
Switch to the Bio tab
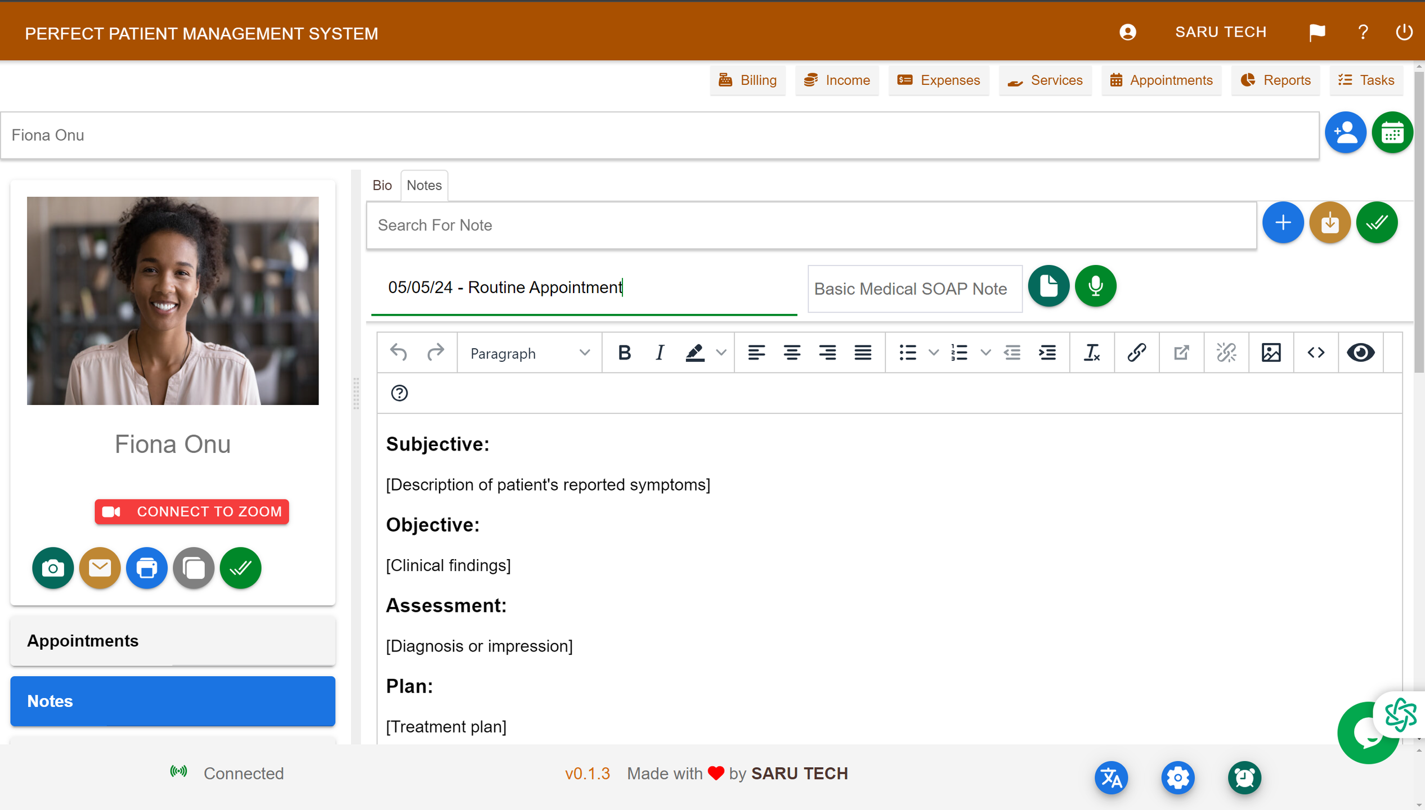382,185
